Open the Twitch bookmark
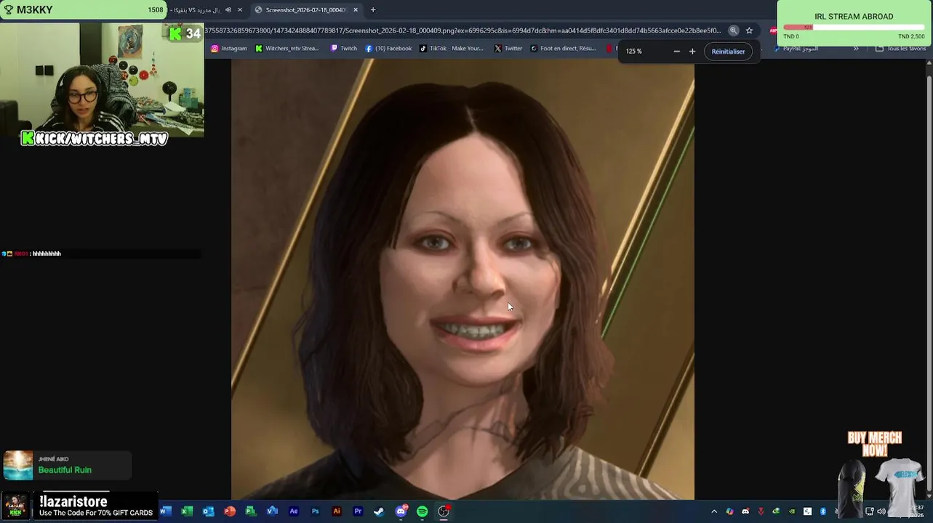Image resolution: width=933 pixels, height=523 pixels. pyautogui.click(x=344, y=49)
